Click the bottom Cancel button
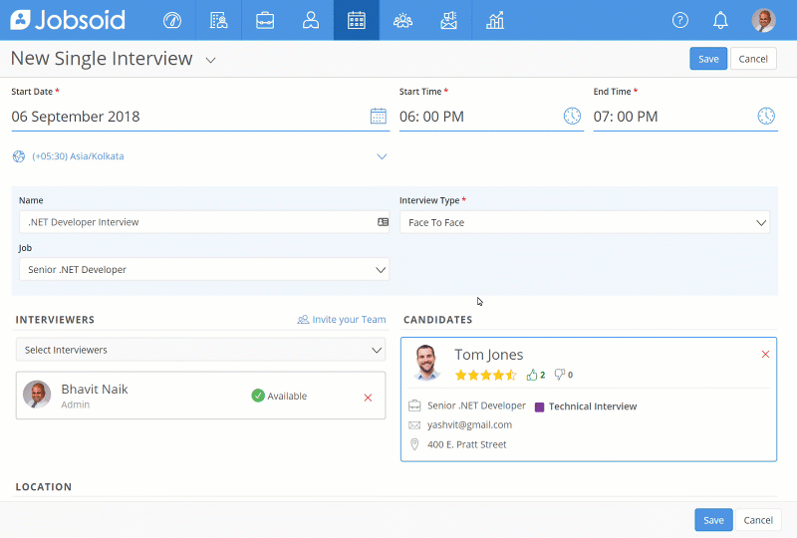This screenshot has height=538, width=797. coord(758,520)
